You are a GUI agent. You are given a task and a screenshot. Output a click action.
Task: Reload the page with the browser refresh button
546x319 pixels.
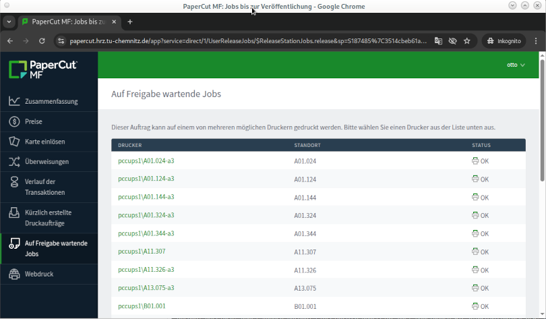(42, 41)
